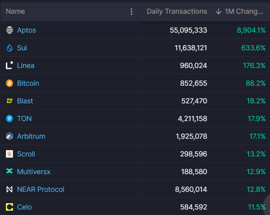Open the Aptos chain link
Viewport: 270px width, 215px height.
click(26, 30)
